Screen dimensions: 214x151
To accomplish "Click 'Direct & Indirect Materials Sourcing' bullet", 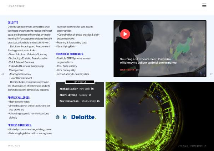I will 27,54.
